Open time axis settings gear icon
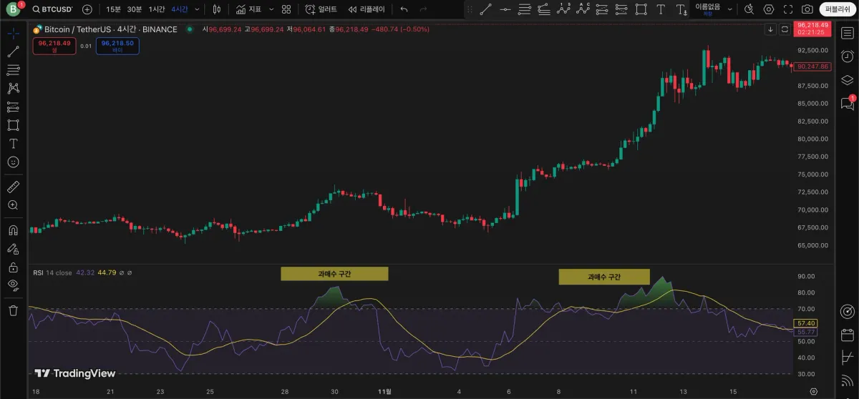The height and width of the screenshot is (399, 859). click(x=813, y=392)
